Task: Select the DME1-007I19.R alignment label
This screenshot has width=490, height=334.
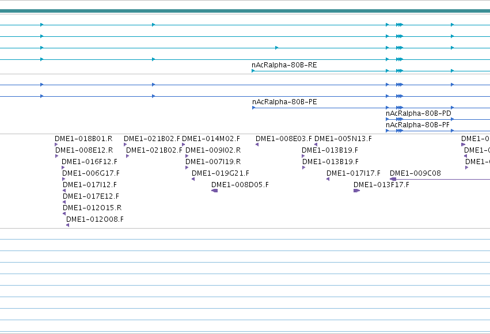Action: [x=213, y=162]
